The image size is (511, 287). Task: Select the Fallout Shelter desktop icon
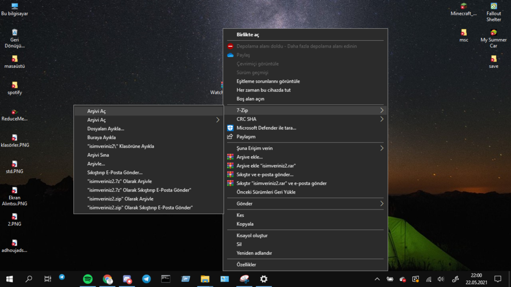(493, 12)
